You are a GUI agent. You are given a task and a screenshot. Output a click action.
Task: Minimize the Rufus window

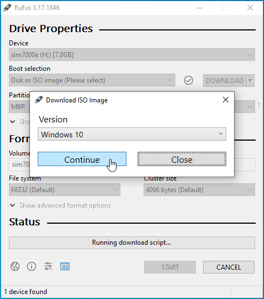tap(200, 8)
